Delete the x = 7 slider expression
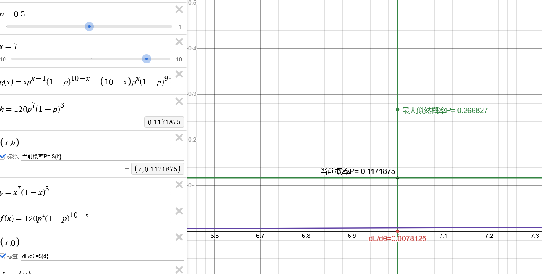This screenshot has height=274, width=542. point(179,42)
